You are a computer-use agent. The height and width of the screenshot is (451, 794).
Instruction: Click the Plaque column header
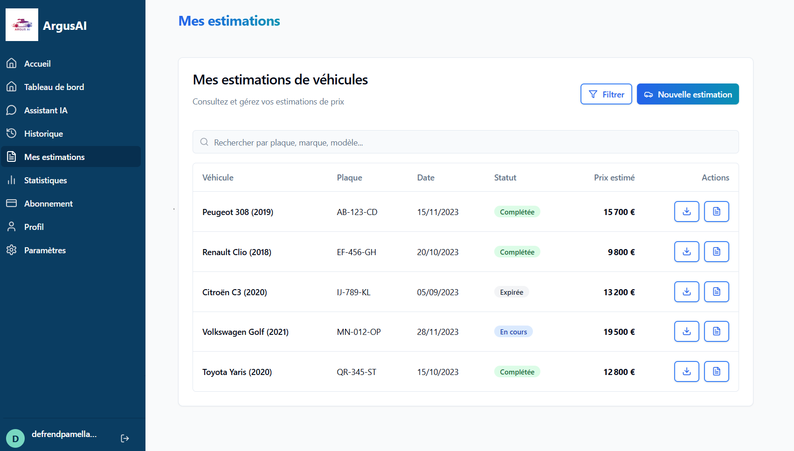(349, 177)
